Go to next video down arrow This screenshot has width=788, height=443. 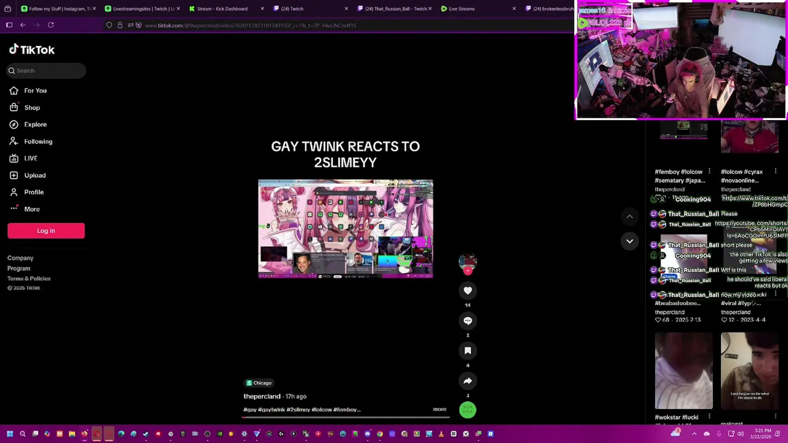point(630,241)
